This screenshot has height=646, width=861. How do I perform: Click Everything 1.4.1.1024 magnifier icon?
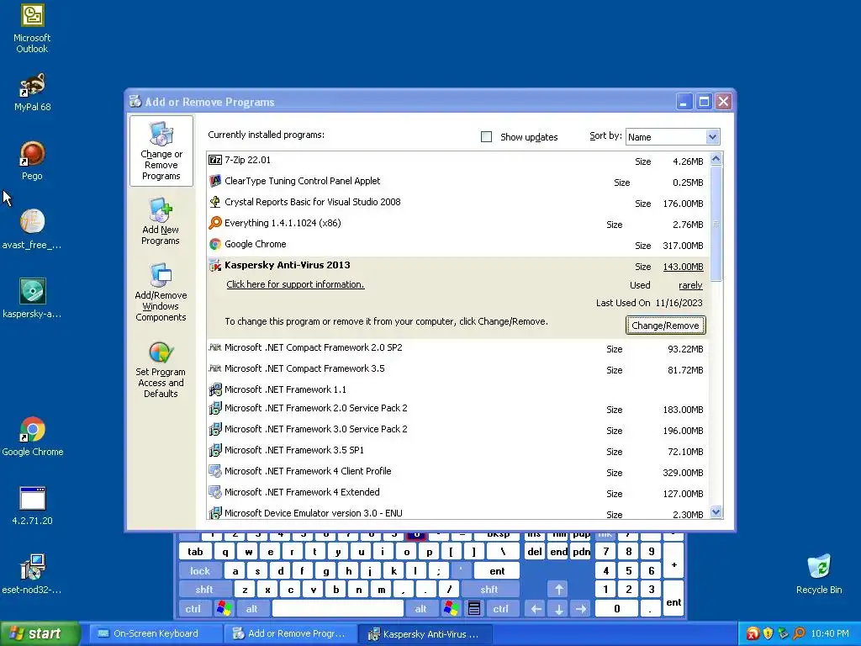point(215,222)
